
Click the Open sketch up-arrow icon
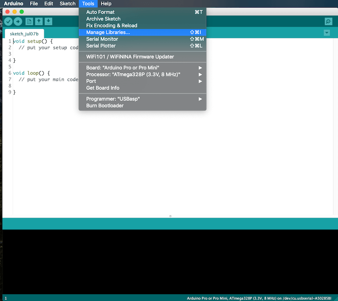39,21
